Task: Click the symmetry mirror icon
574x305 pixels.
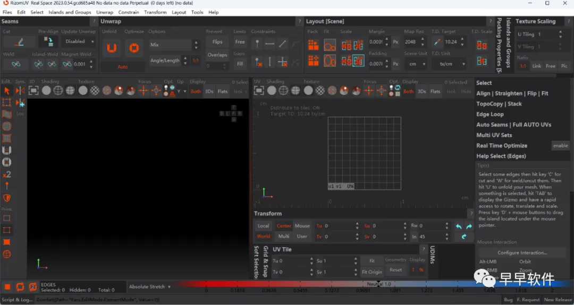Action: point(20,91)
